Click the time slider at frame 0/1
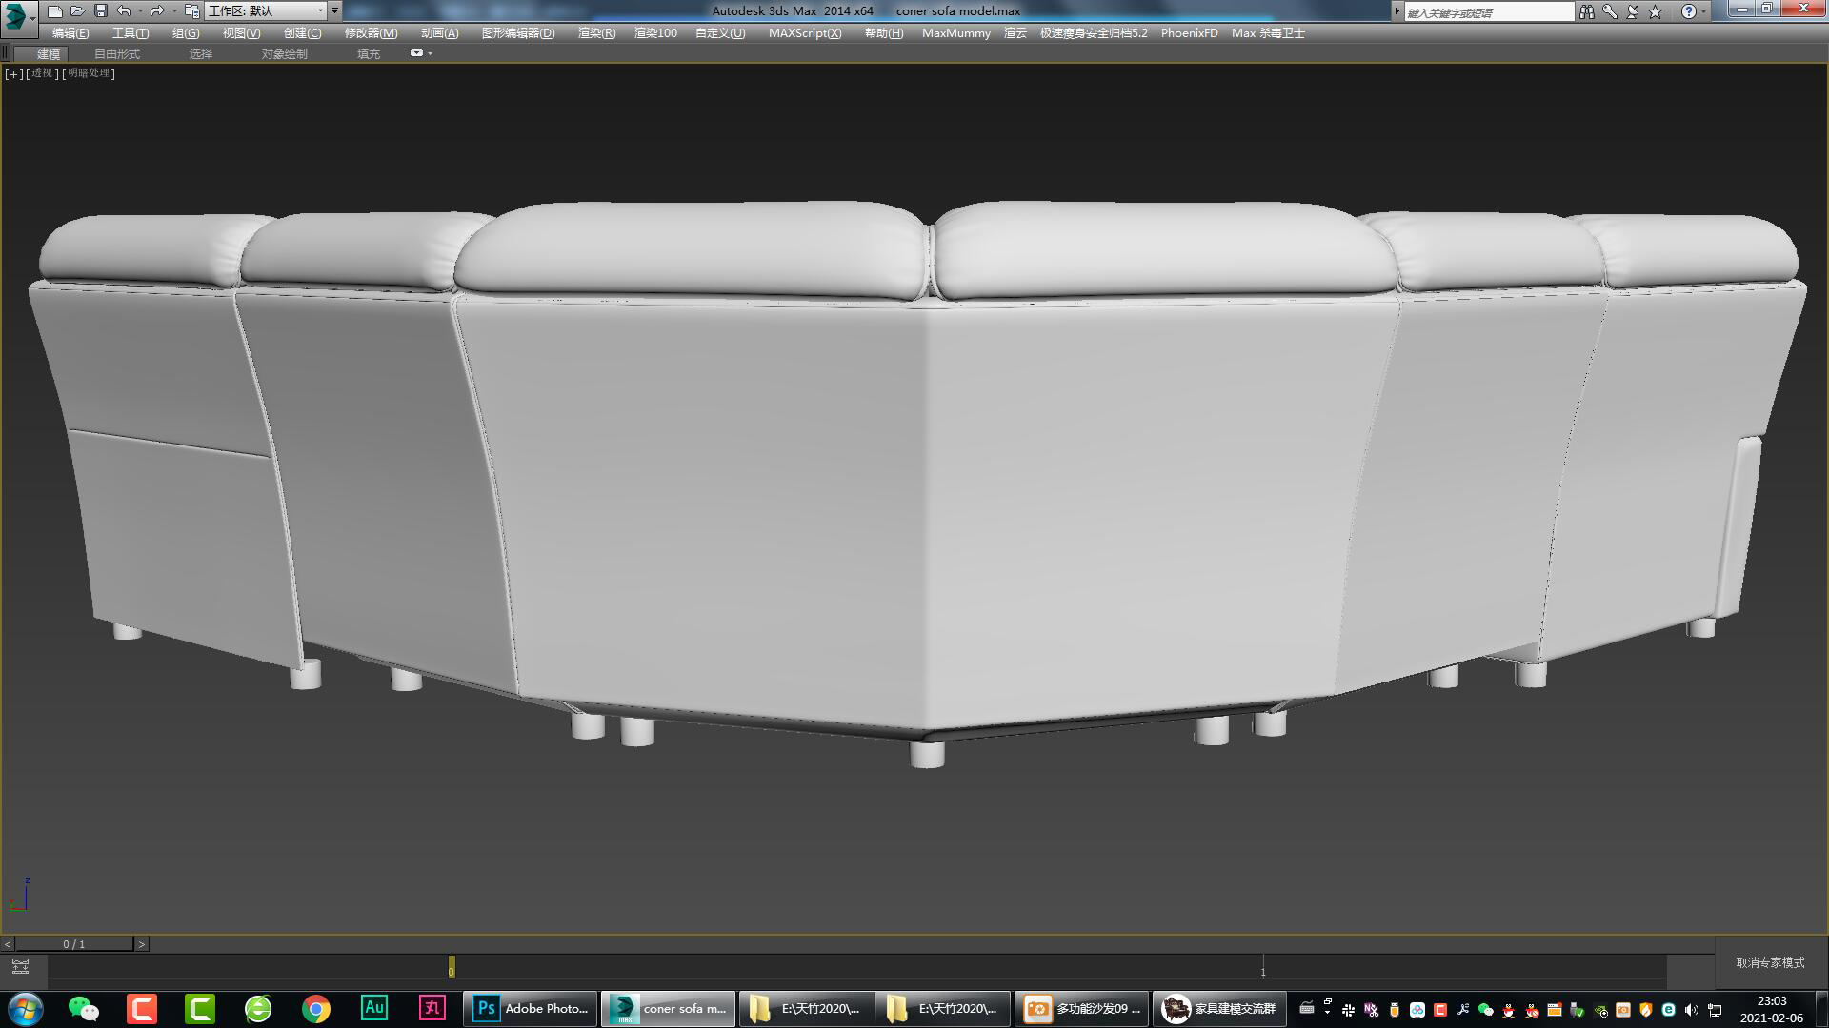The image size is (1829, 1028). [x=74, y=944]
